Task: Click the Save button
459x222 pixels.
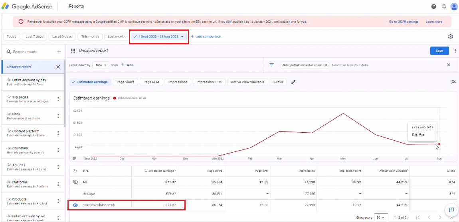Action: pos(439,51)
